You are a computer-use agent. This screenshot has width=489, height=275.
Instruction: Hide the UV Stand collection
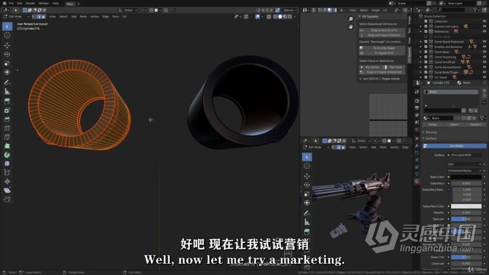coord(484,77)
